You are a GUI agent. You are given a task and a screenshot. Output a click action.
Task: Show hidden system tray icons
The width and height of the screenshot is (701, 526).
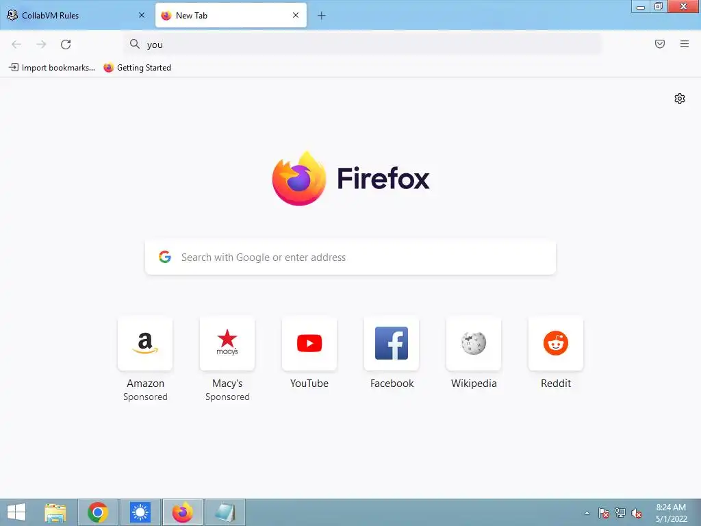coord(587,513)
